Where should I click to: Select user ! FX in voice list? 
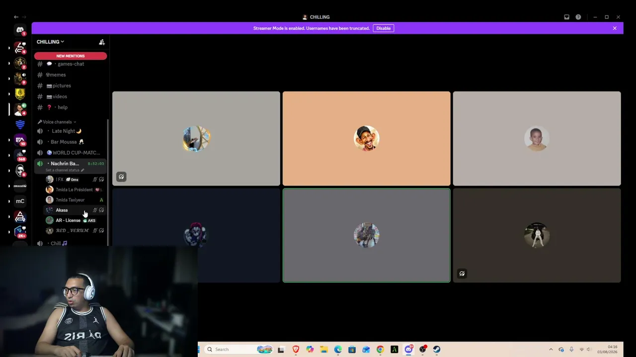[75, 179]
